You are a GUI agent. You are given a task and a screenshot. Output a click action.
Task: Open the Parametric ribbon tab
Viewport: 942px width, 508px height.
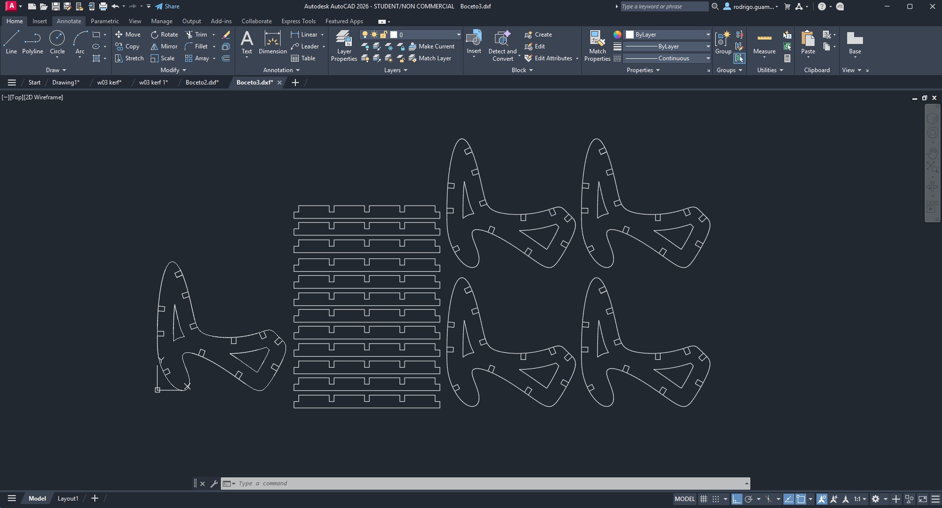pyautogui.click(x=105, y=21)
